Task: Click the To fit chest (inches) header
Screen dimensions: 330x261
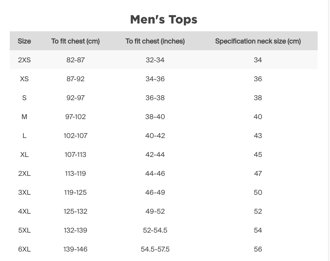Action: 155,41
